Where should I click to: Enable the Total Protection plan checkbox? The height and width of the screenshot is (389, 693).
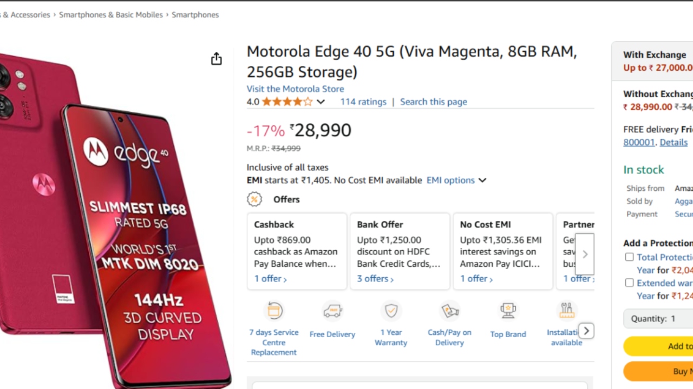click(x=629, y=257)
